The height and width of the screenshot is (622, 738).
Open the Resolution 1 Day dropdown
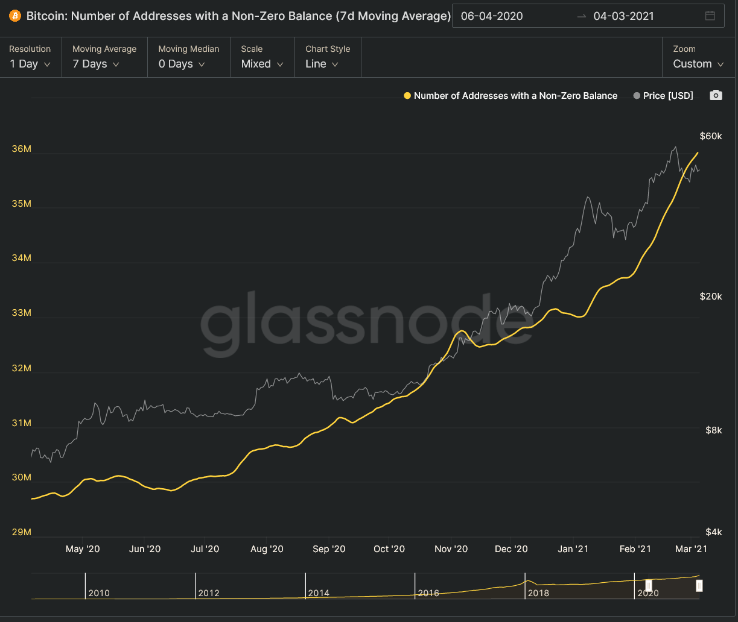pos(30,57)
